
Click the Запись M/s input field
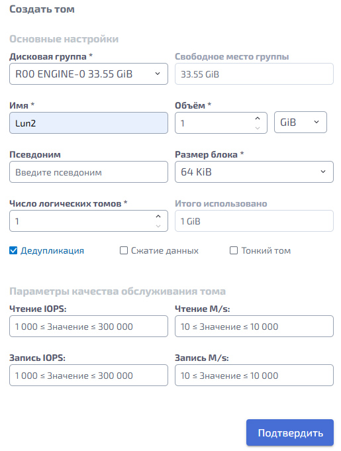pos(254,376)
